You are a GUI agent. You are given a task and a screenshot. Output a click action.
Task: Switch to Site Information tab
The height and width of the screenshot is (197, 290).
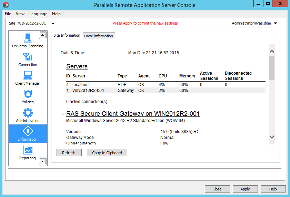pos(67,35)
